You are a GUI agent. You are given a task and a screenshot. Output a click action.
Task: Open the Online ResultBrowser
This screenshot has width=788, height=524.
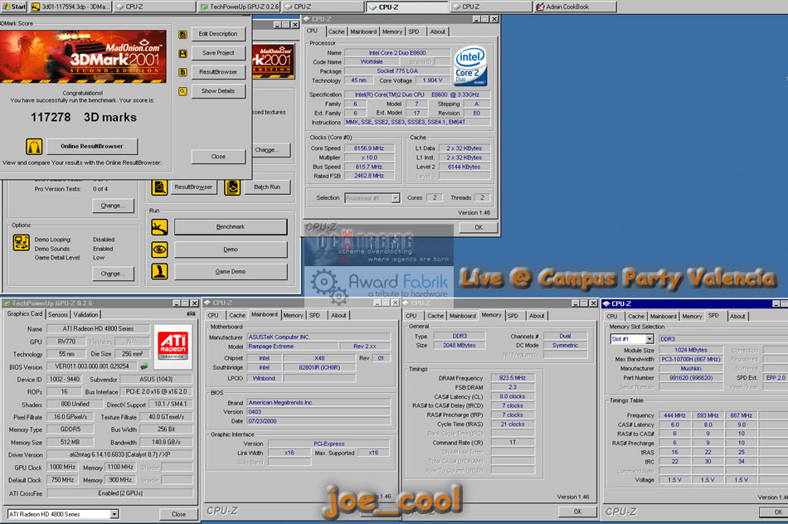pos(92,146)
